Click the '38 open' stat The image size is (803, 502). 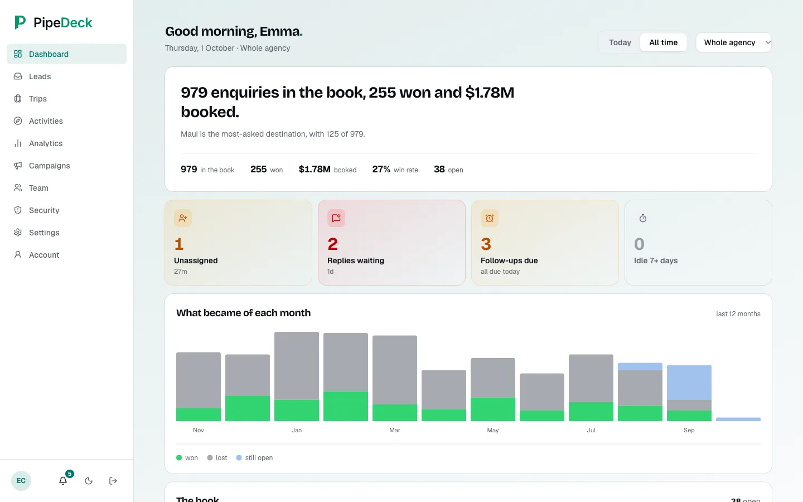click(x=448, y=170)
